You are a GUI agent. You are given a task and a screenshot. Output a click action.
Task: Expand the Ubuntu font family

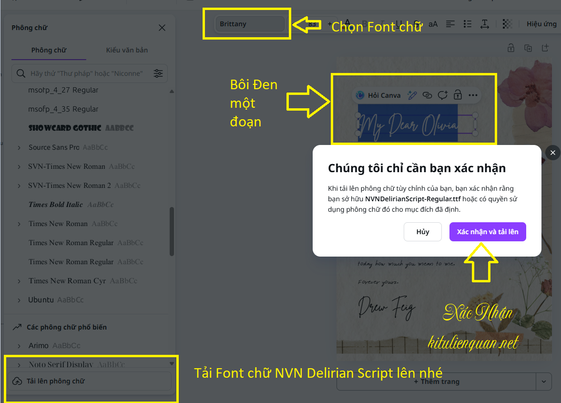pyautogui.click(x=19, y=300)
